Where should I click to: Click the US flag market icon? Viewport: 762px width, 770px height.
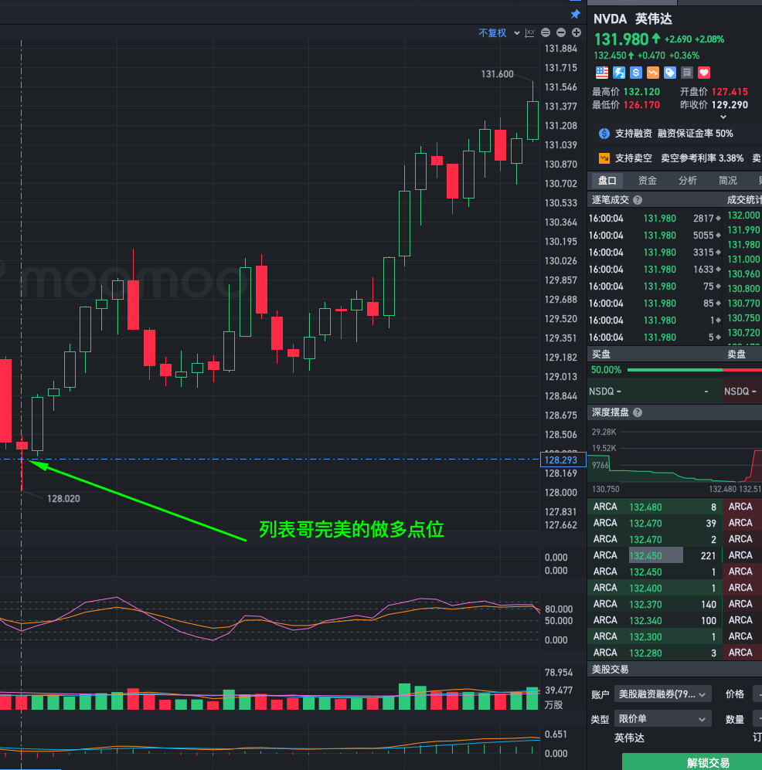pyautogui.click(x=602, y=73)
